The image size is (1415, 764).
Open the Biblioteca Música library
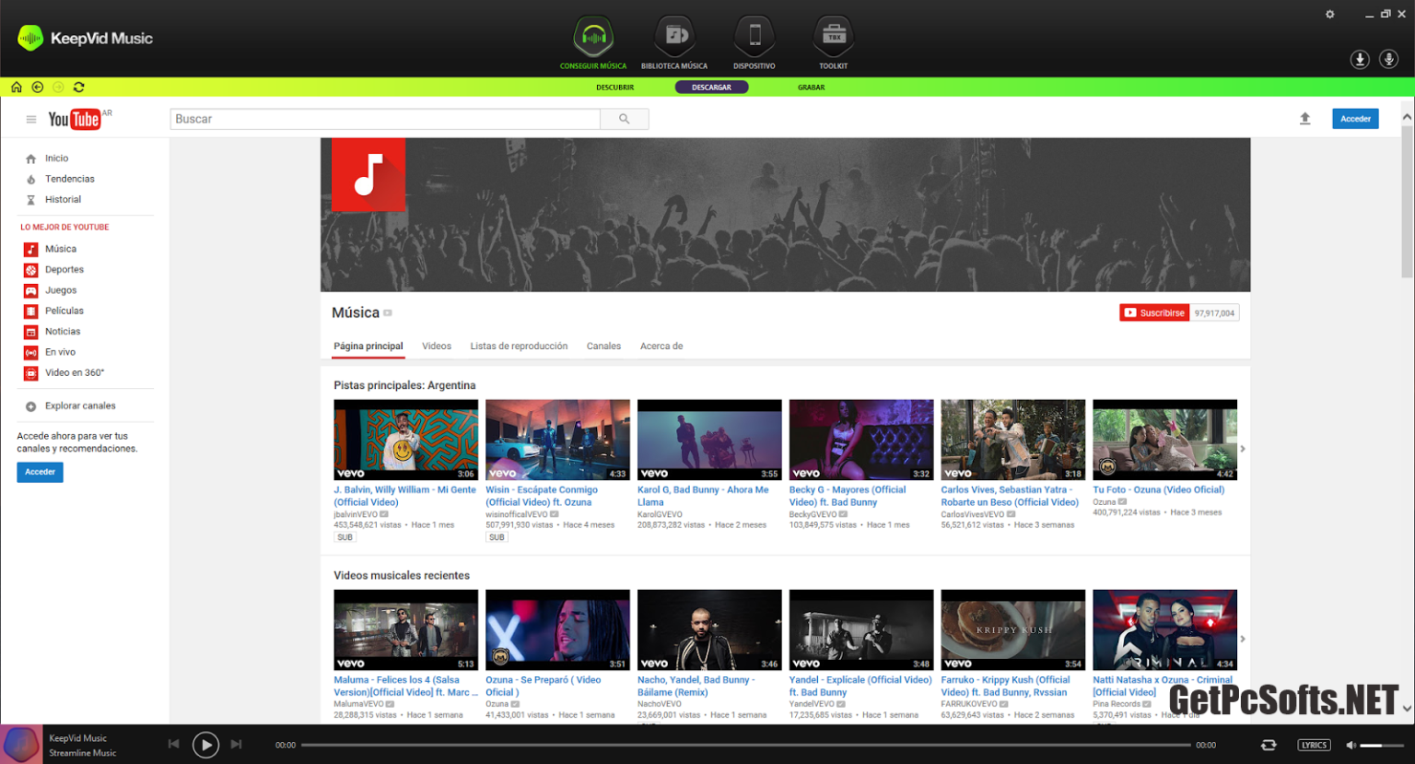674,42
